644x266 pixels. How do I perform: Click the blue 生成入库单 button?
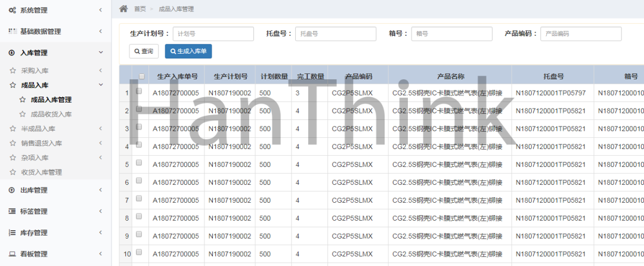coord(188,52)
